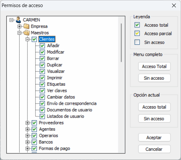Toggle the Duplicar permission checkbox
The image size is (181, 160).
(42, 65)
